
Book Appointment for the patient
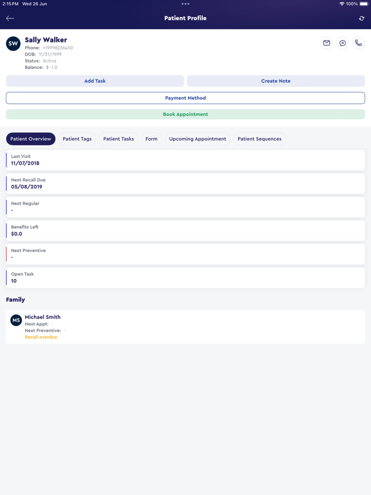pyautogui.click(x=185, y=114)
